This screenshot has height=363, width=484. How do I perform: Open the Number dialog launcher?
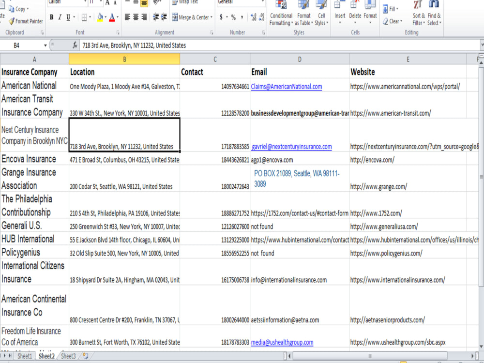[x=264, y=32]
